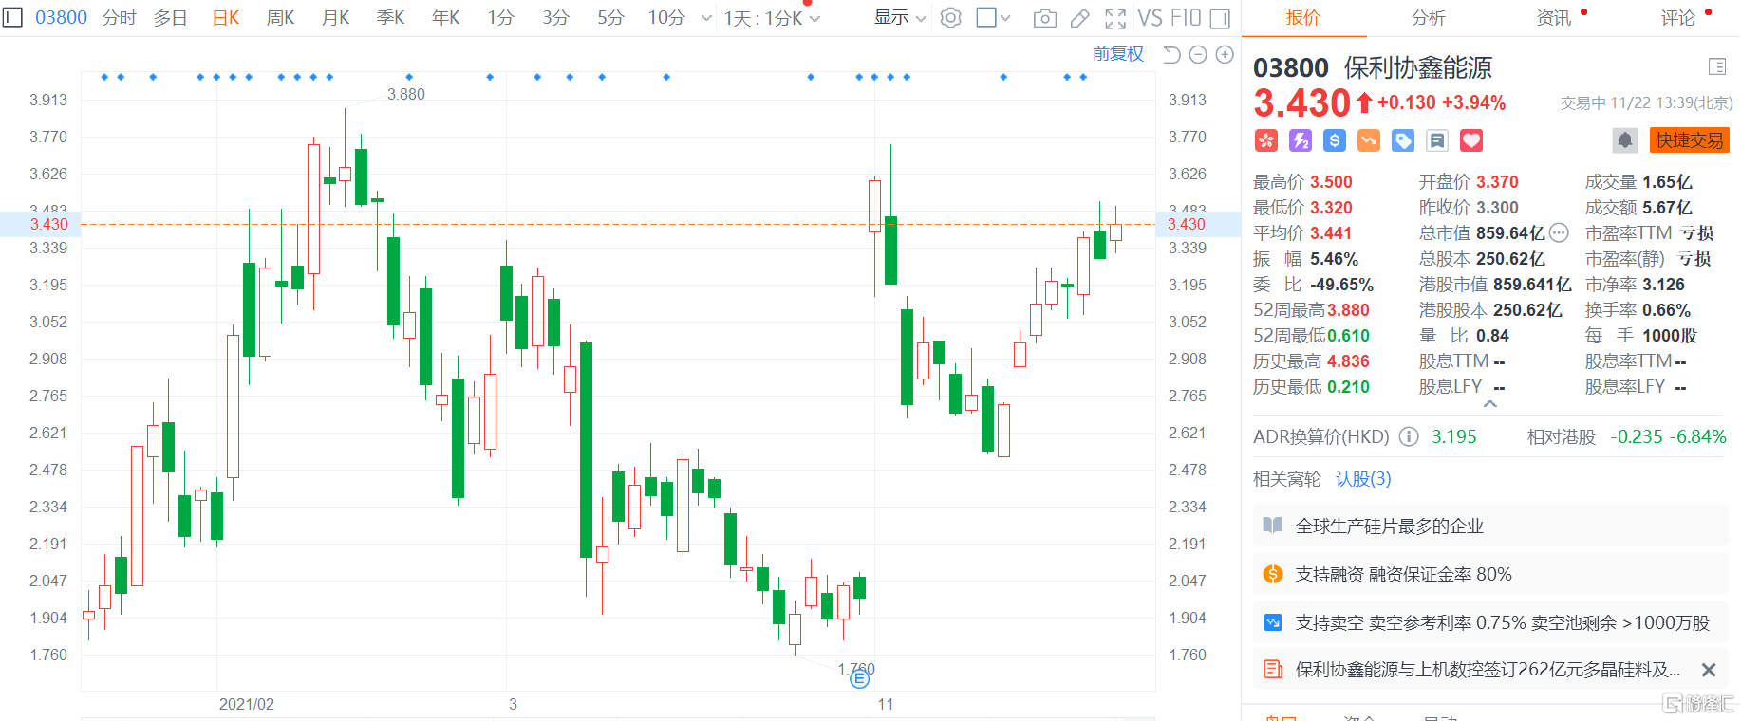This screenshot has height=721, width=1741.
Task: Open the 认股(3) related warrants link
Action: pos(1363,479)
